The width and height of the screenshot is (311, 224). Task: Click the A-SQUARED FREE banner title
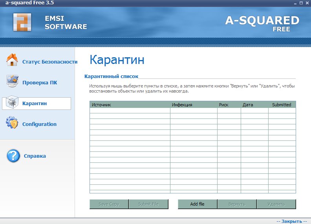pyautogui.click(x=262, y=24)
